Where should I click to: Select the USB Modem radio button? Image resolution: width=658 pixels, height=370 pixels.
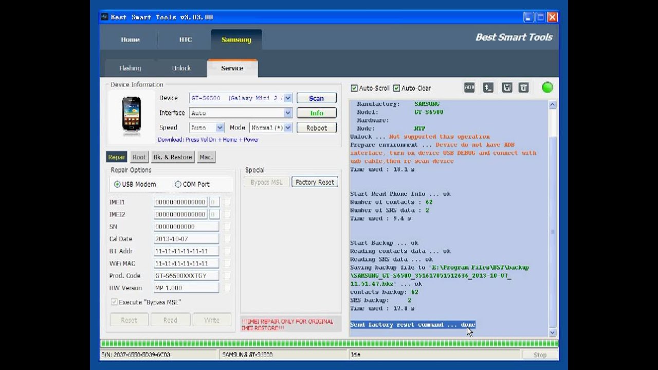[x=117, y=184]
